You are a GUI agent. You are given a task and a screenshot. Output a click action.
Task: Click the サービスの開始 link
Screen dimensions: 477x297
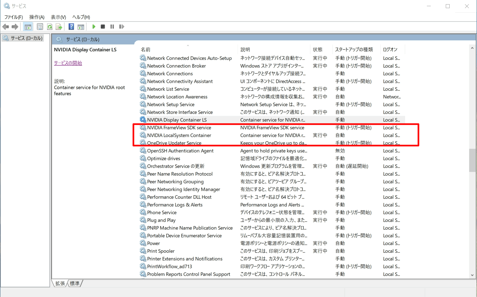tap(68, 63)
